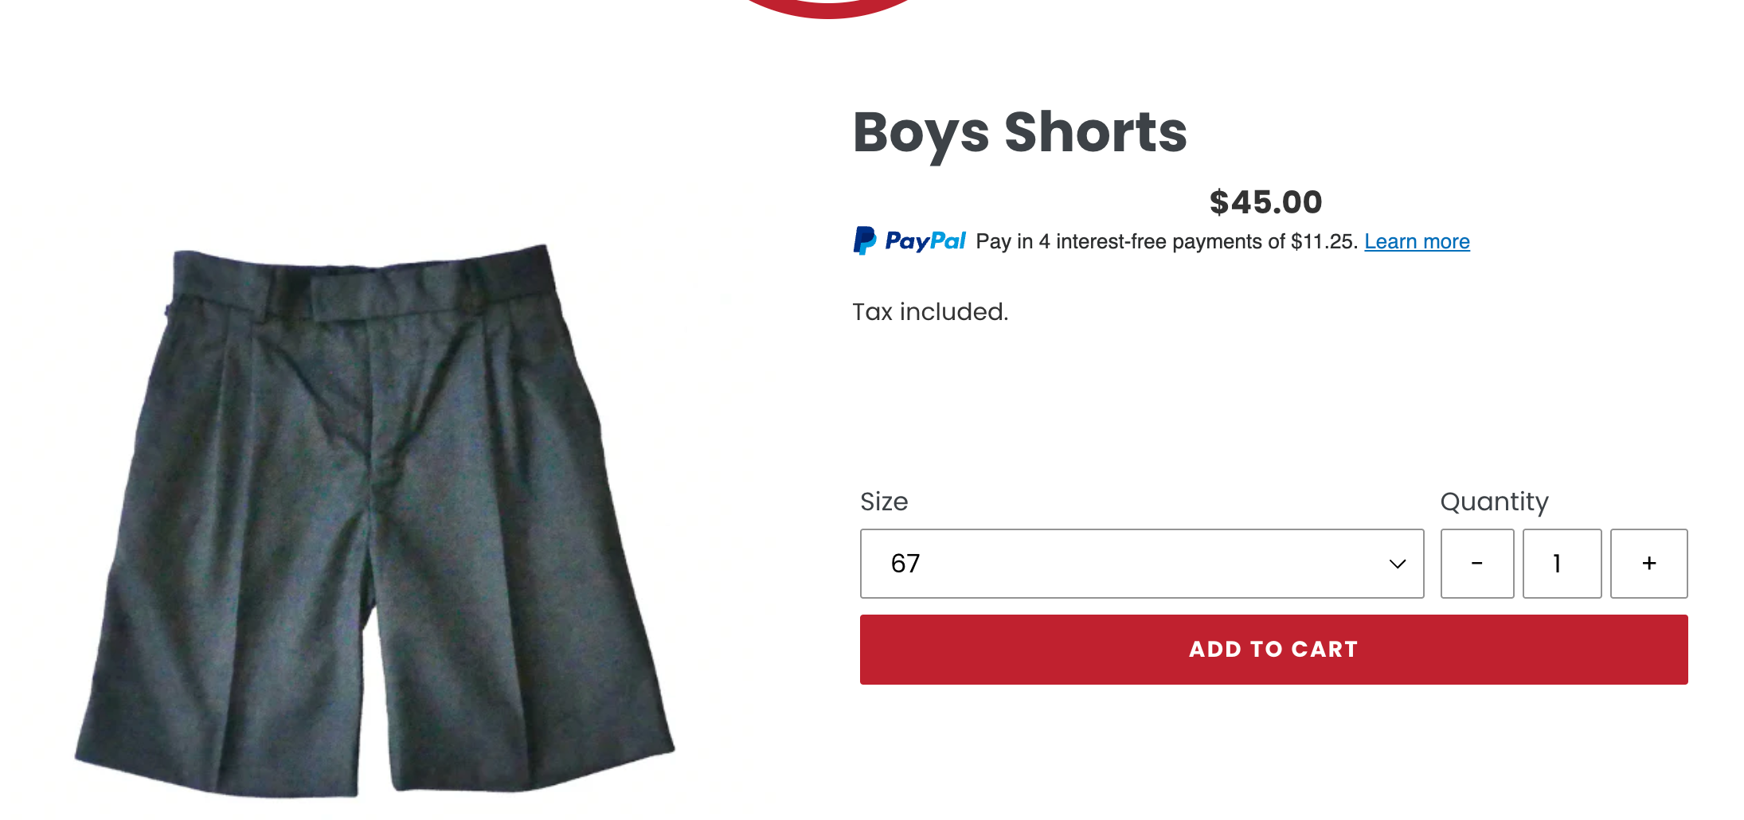
Task: Open the Size dropdown showing 67
Action: (1142, 564)
